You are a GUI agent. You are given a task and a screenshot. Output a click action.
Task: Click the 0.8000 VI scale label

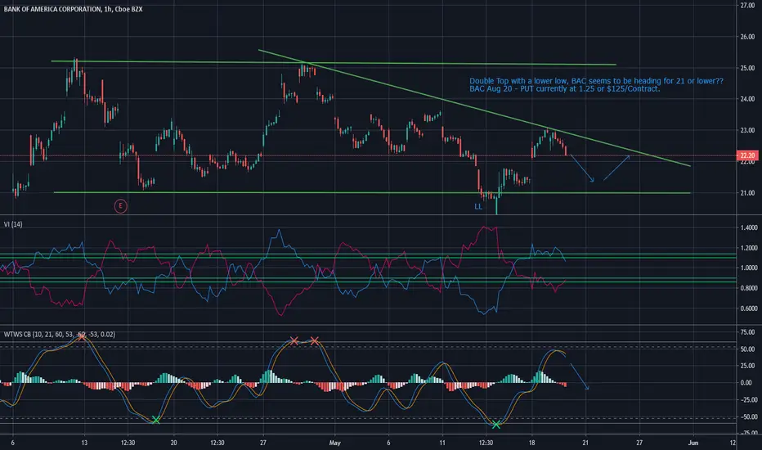tap(749, 288)
